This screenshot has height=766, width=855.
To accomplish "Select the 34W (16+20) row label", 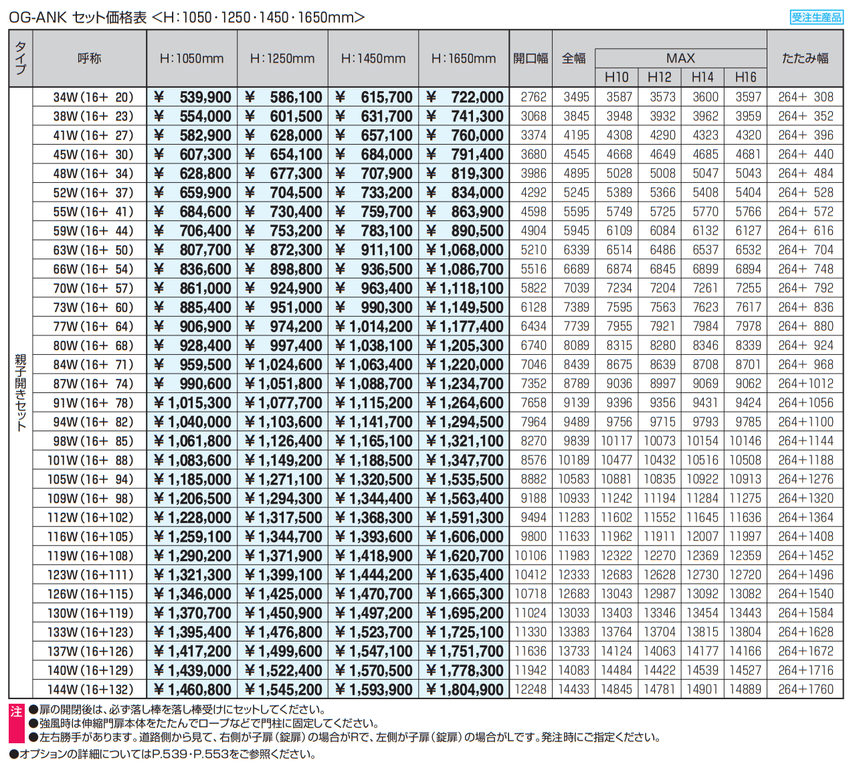I will point(93,97).
